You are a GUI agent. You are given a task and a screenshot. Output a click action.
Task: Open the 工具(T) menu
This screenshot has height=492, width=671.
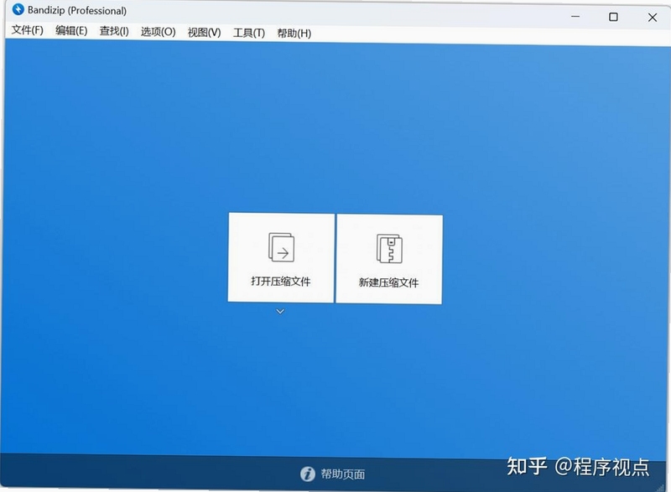tap(249, 33)
